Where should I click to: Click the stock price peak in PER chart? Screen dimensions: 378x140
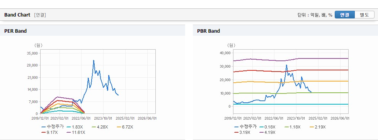tap(94, 60)
